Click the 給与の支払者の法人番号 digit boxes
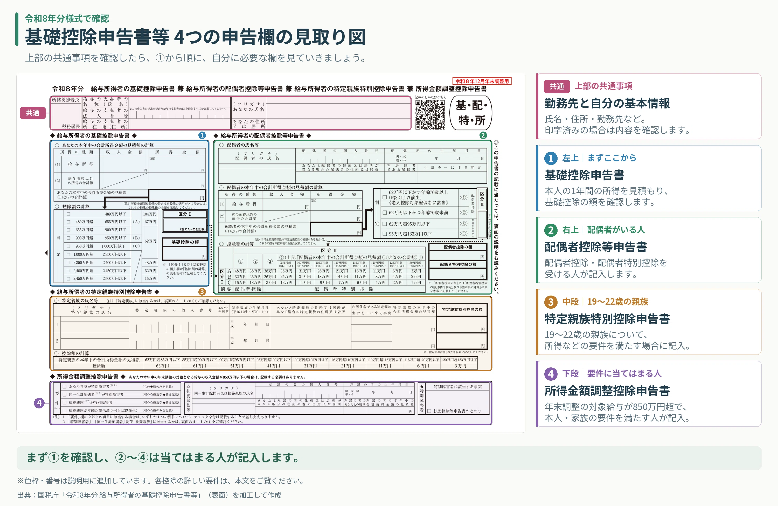The width and height of the screenshot is (778, 506). [x=179, y=115]
